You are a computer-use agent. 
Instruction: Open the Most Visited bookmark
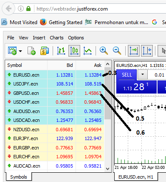(20, 22)
